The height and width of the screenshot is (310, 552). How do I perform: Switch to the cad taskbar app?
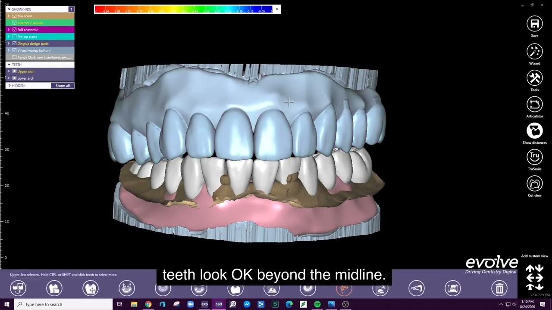(x=219, y=304)
